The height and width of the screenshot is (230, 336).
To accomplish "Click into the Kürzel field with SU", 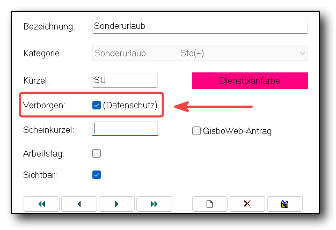I will [x=125, y=80].
